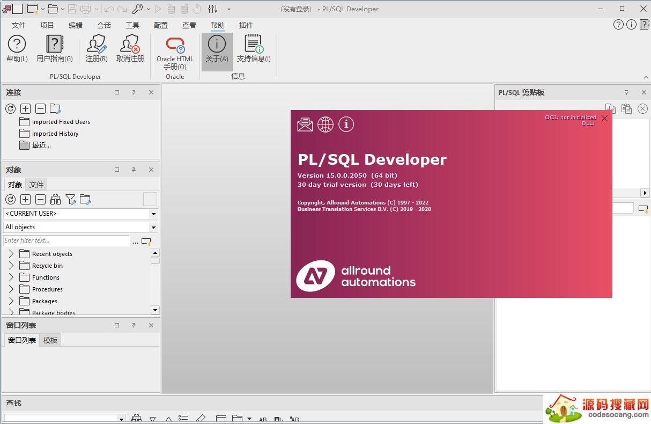The width and height of the screenshot is (651, 424).
Task: Maximize the 窗口列表 panel
Action: (x=117, y=325)
